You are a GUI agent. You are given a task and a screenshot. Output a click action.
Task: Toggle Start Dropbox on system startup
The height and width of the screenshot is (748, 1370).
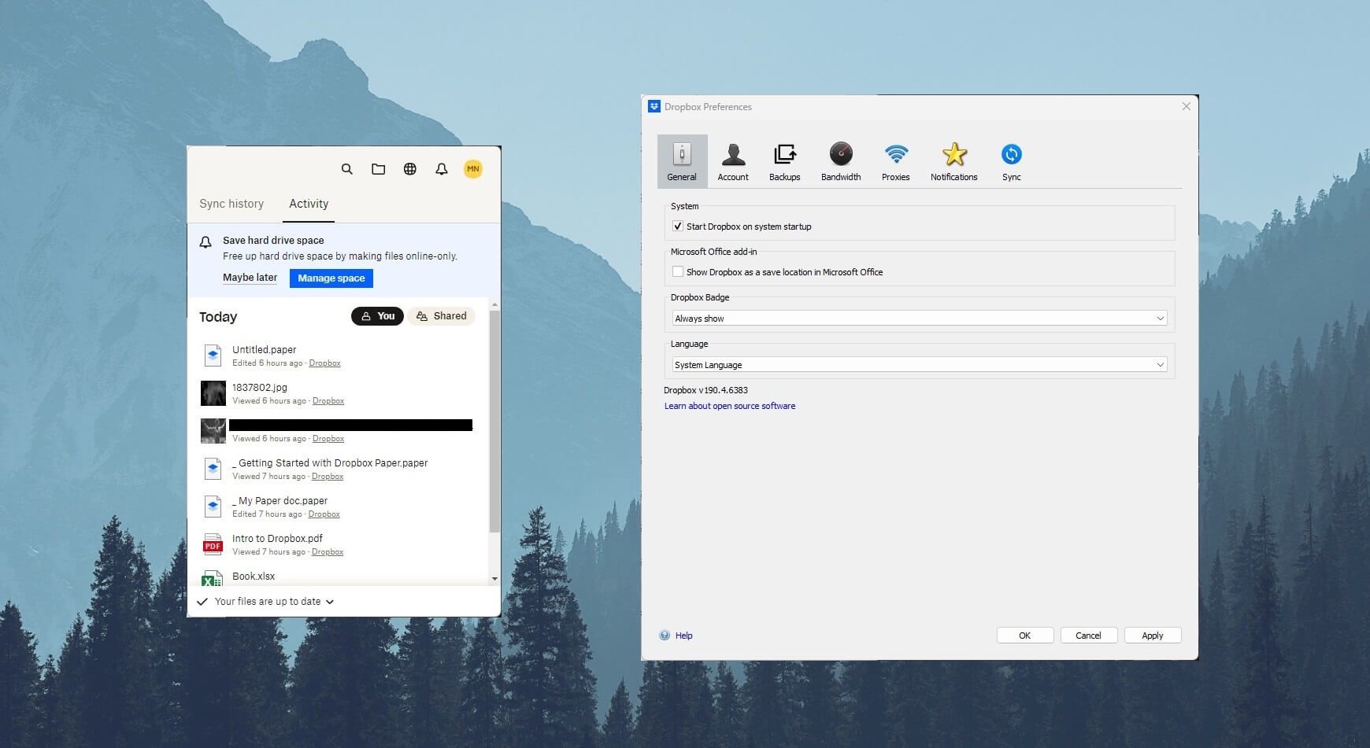[677, 227]
